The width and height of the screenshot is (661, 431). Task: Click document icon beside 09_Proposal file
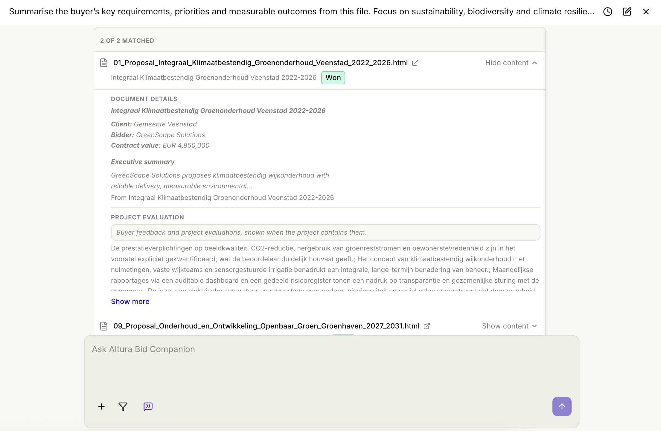[104, 326]
